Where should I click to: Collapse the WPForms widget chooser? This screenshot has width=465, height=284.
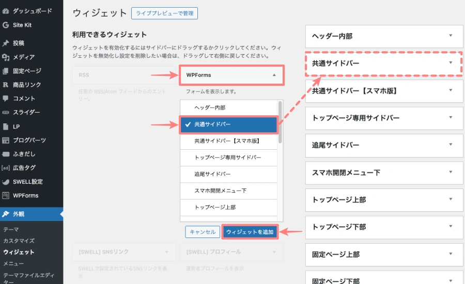pos(274,75)
